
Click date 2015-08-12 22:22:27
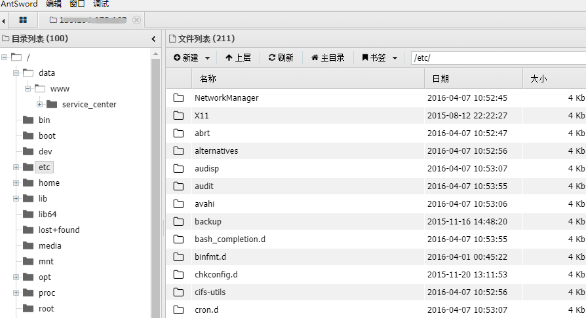click(467, 115)
